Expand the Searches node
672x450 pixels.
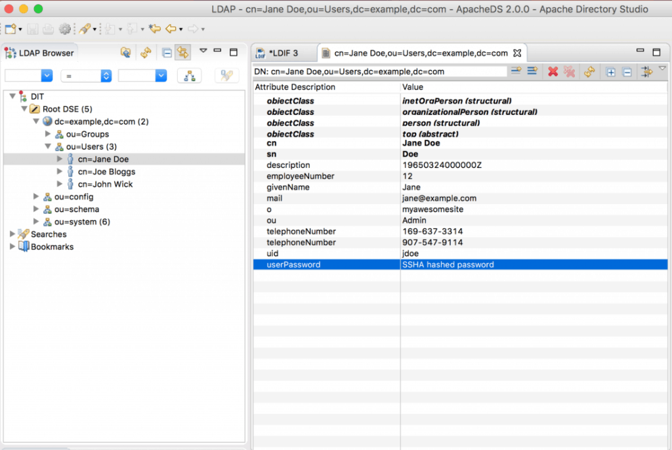point(12,234)
